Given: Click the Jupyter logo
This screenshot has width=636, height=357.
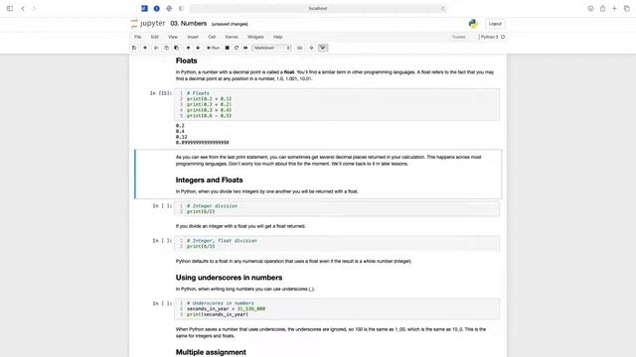Looking at the screenshot, I should 148,24.
